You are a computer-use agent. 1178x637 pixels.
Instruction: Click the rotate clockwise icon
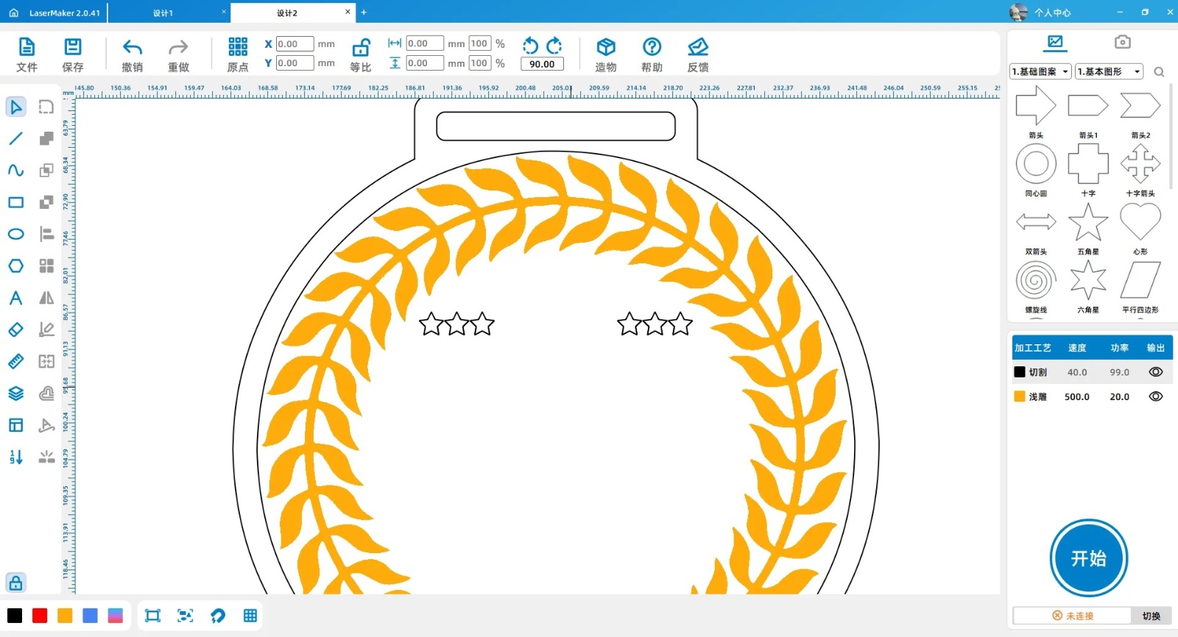(554, 46)
